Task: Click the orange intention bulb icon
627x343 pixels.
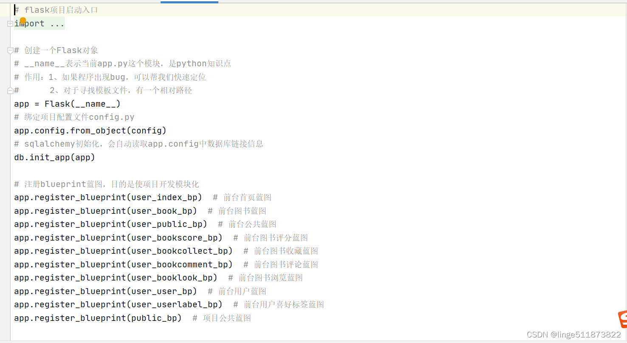Action: 23,20
